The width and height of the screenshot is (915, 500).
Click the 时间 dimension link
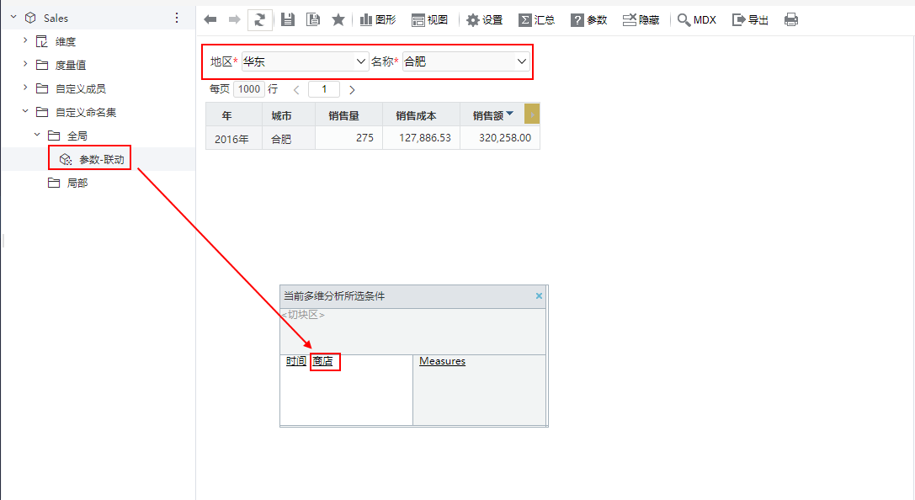pos(295,361)
